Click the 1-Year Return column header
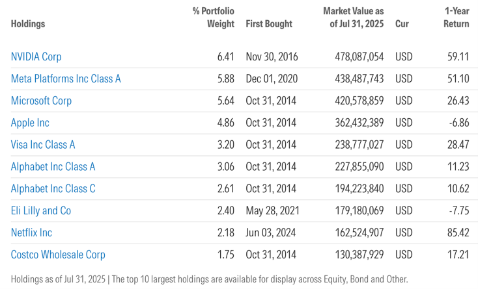This screenshot has height=289, width=478. [x=457, y=18]
